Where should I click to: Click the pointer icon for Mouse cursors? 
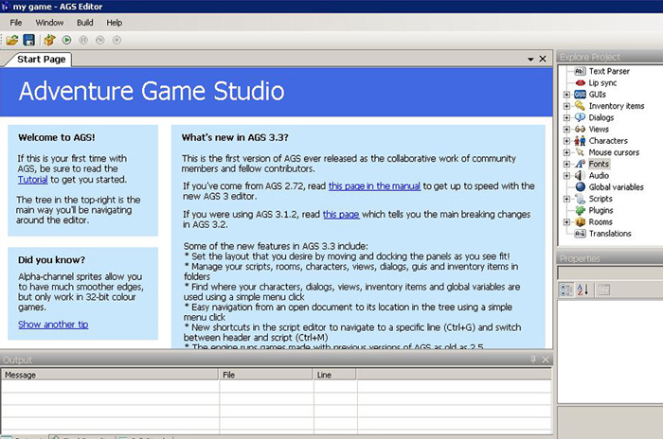[580, 152]
